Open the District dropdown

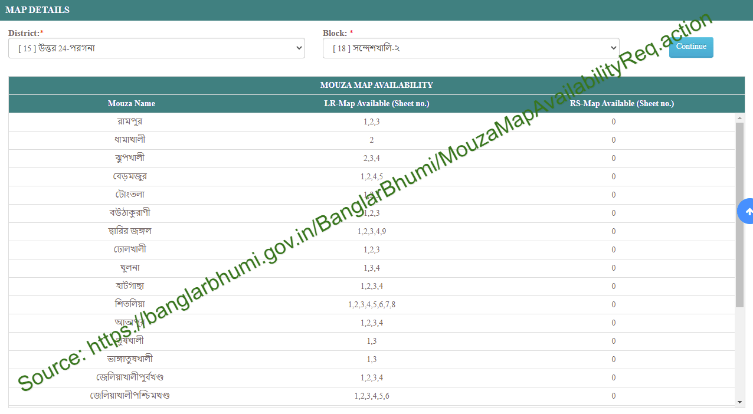coord(156,48)
